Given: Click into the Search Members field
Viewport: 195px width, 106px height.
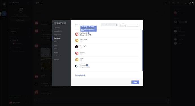Looking at the screenshot, I should point(108,25).
